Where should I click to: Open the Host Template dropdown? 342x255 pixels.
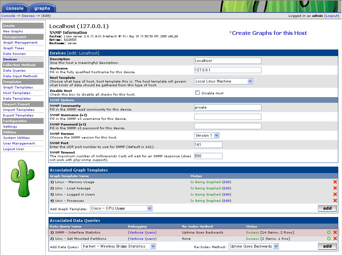[x=223, y=81]
